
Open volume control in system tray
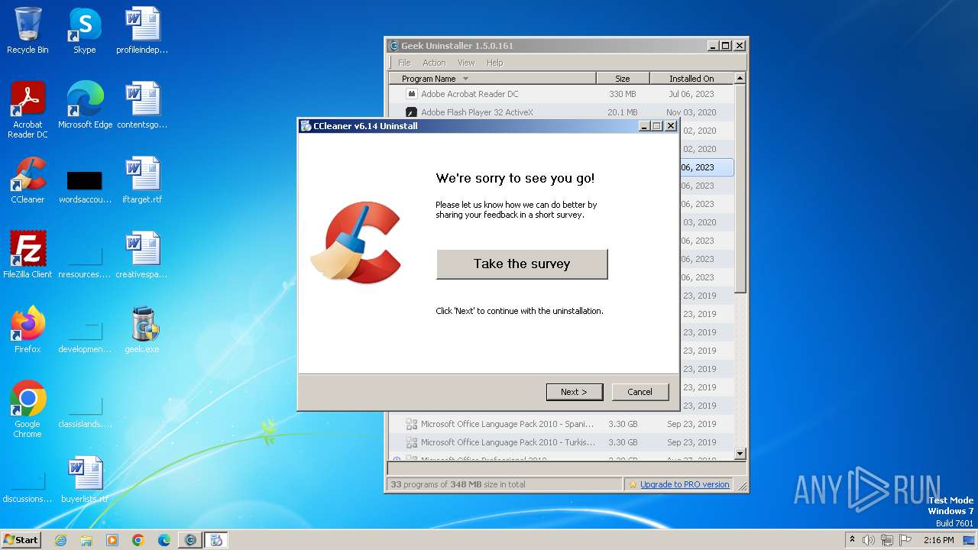869,540
